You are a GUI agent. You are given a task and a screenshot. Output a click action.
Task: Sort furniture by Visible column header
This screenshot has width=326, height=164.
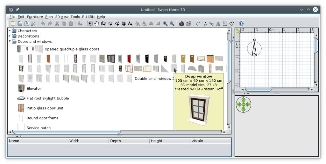click(x=210, y=141)
